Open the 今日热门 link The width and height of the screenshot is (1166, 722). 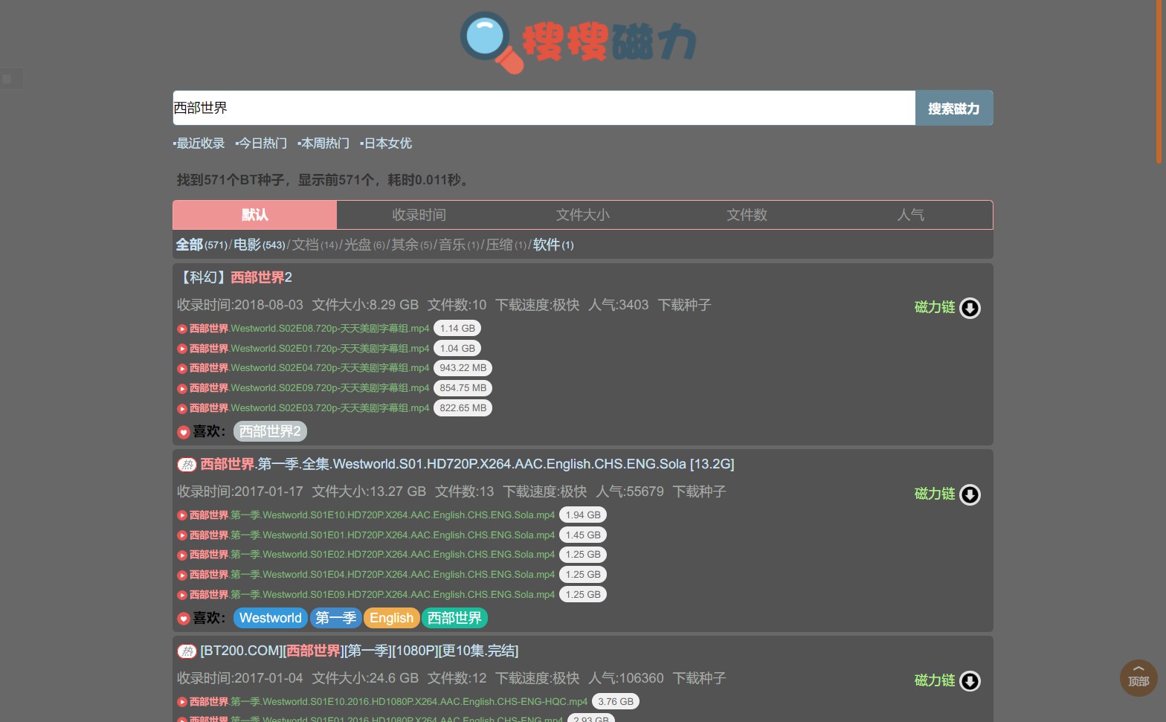262,144
